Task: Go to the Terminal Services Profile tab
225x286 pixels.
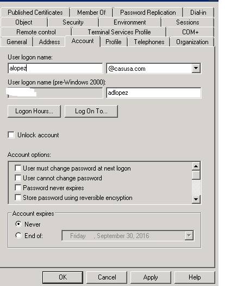Action: click(119, 32)
